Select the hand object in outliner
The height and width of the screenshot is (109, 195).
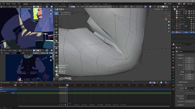[x=179, y=26]
